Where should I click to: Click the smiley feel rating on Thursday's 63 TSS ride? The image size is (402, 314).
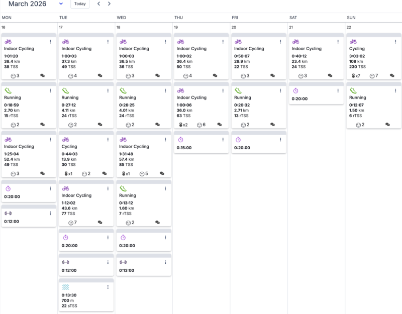click(201, 125)
